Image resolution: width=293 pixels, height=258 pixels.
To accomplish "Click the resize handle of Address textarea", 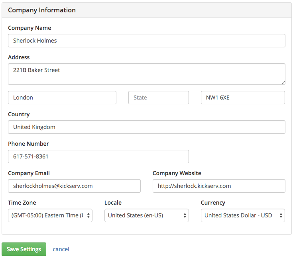I will (x=283, y=82).
